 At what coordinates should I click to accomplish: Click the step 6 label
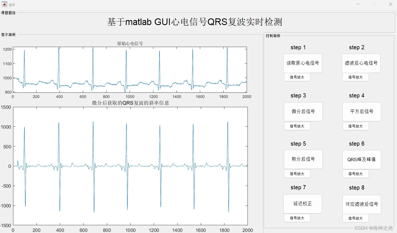357,144
